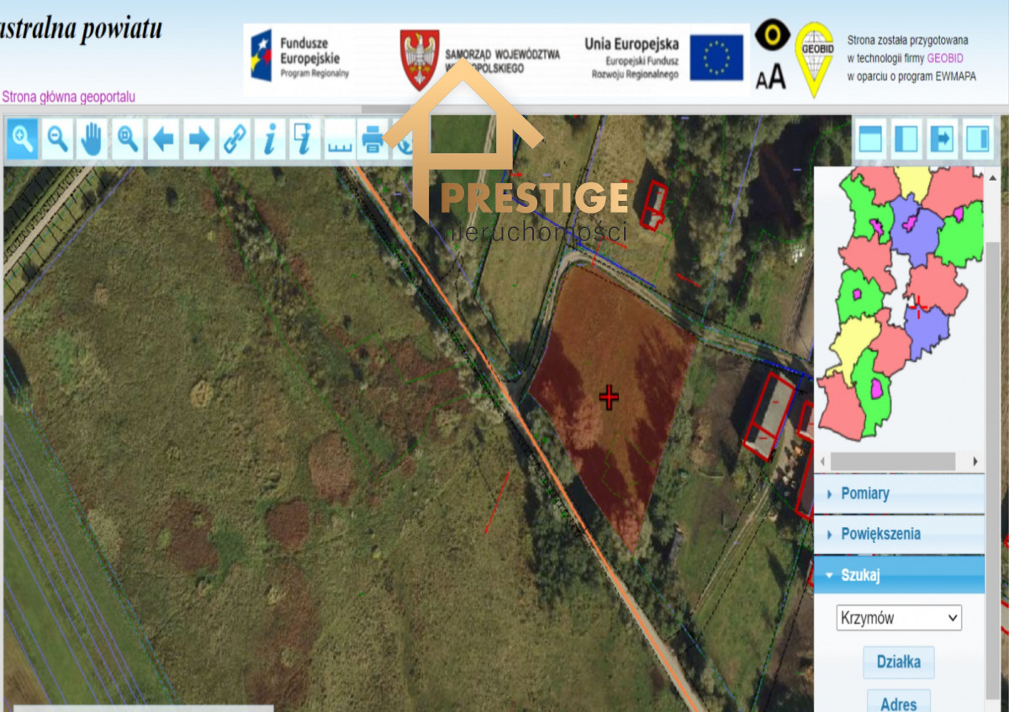
Task: Click the printer icon to print map
Action: [x=373, y=139]
